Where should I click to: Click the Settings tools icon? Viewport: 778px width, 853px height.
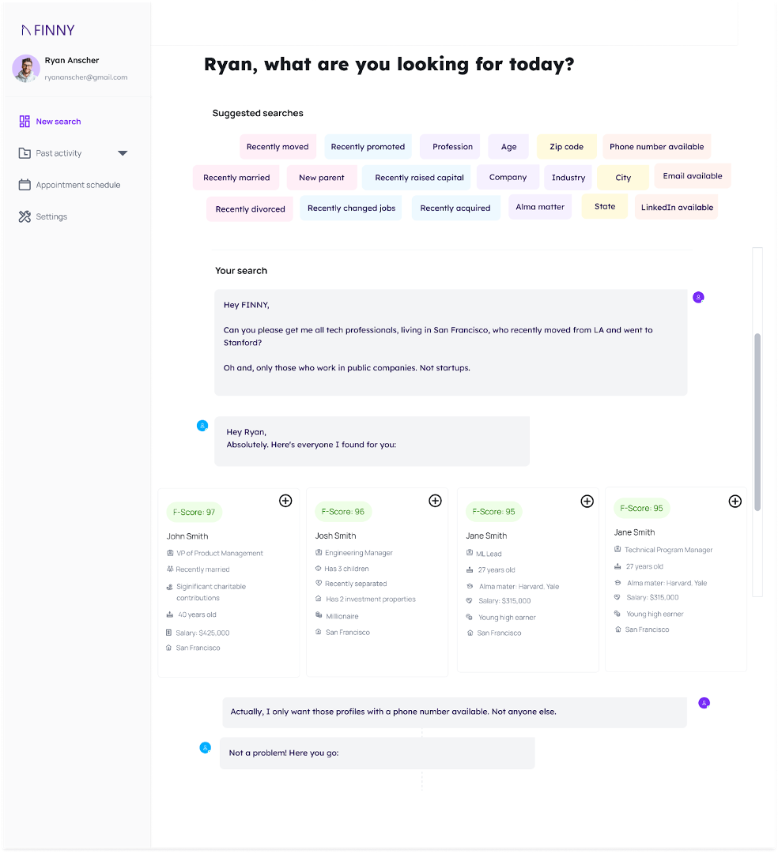tap(25, 216)
